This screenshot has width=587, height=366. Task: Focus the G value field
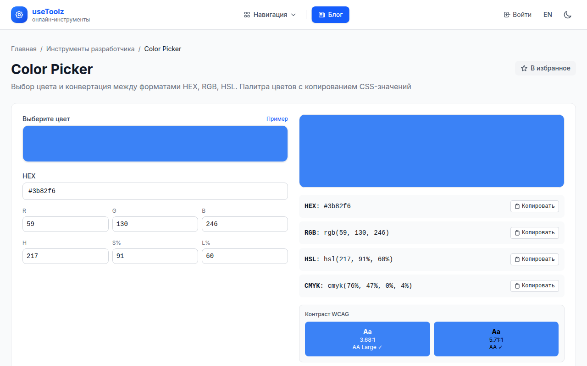point(155,224)
